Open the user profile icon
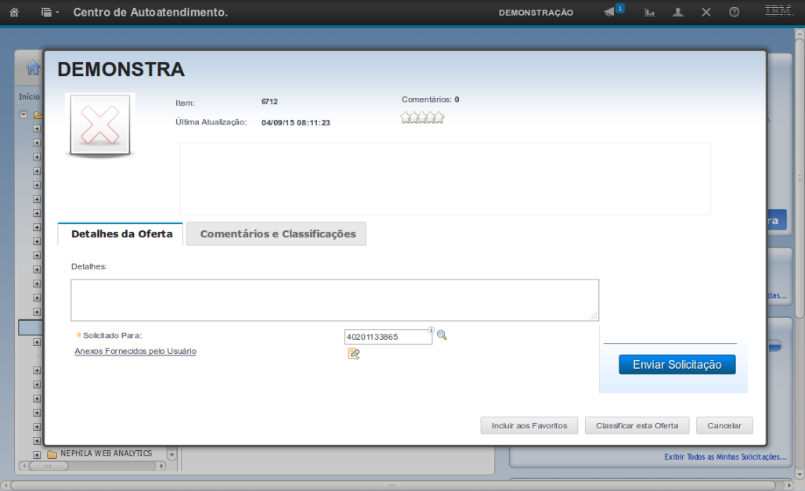 click(678, 13)
